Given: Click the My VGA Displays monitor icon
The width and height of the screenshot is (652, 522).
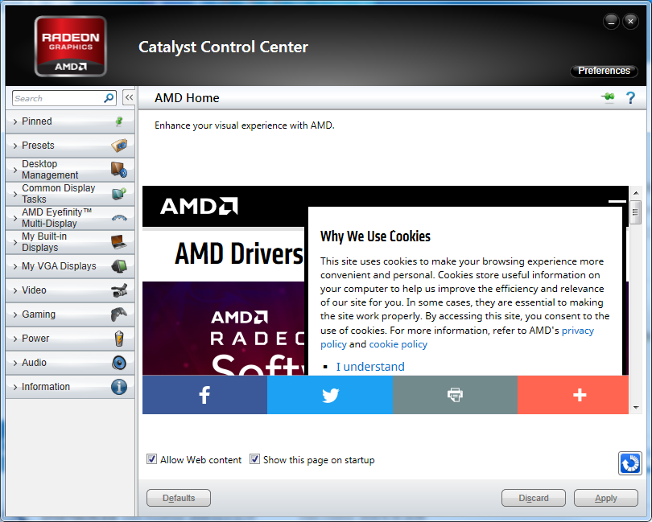Looking at the screenshot, I should click(119, 266).
